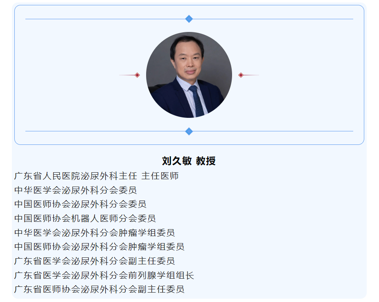Click the 中华医学会泌尿外科分会肿瘤学组委员 line
379x302 pixels.
[95, 233]
